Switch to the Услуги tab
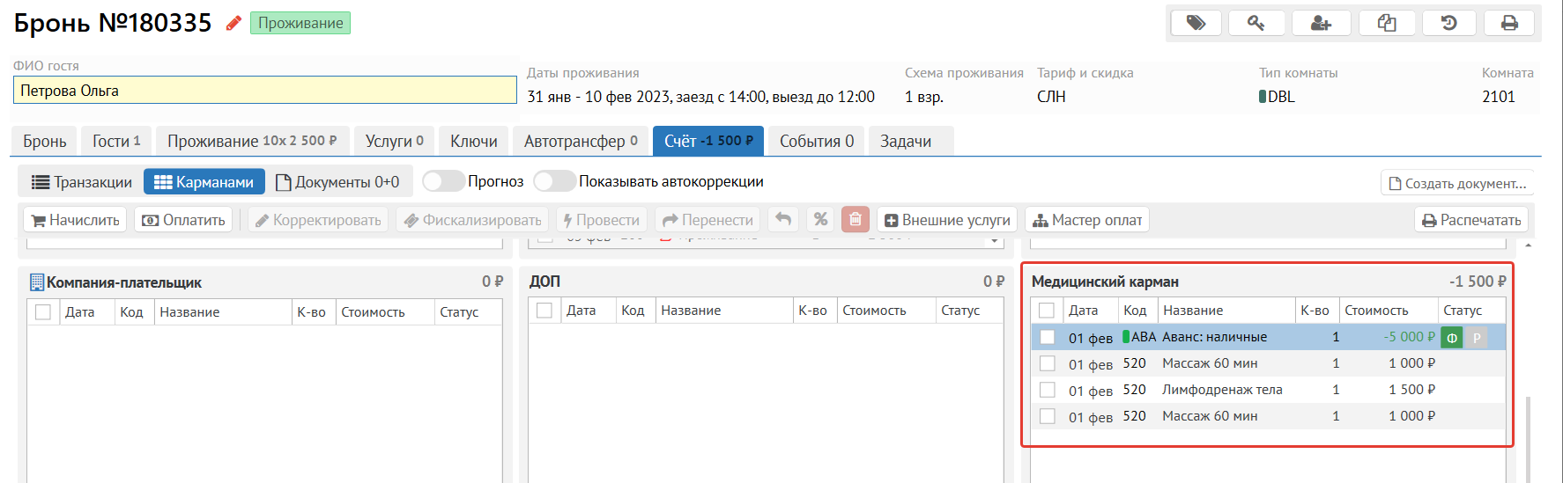Image resolution: width=1563 pixels, height=483 pixels. pos(394,141)
